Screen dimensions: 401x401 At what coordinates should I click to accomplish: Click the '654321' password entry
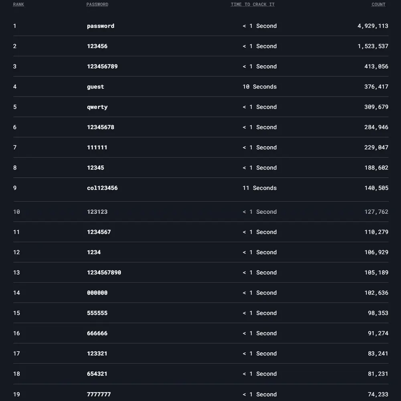pos(97,374)
